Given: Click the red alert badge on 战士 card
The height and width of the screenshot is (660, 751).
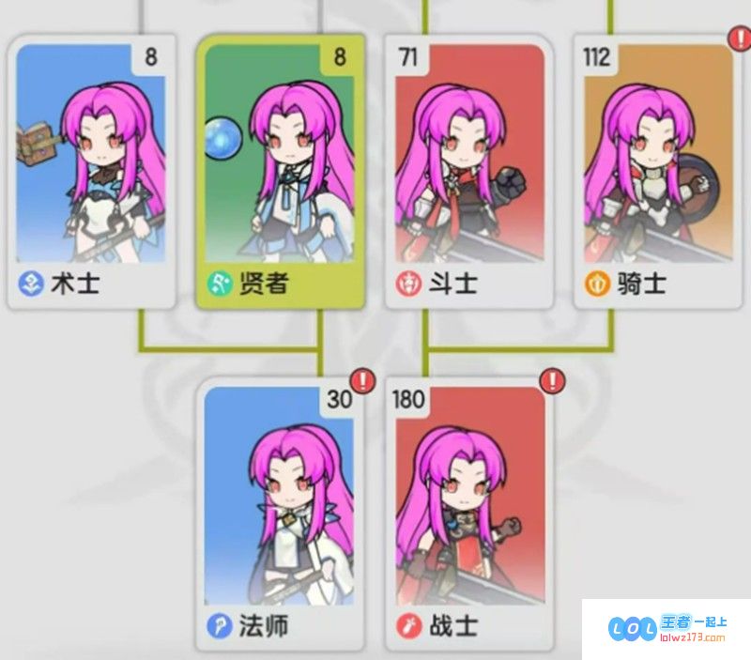Looking at the screenshot, I should point(552,381).
